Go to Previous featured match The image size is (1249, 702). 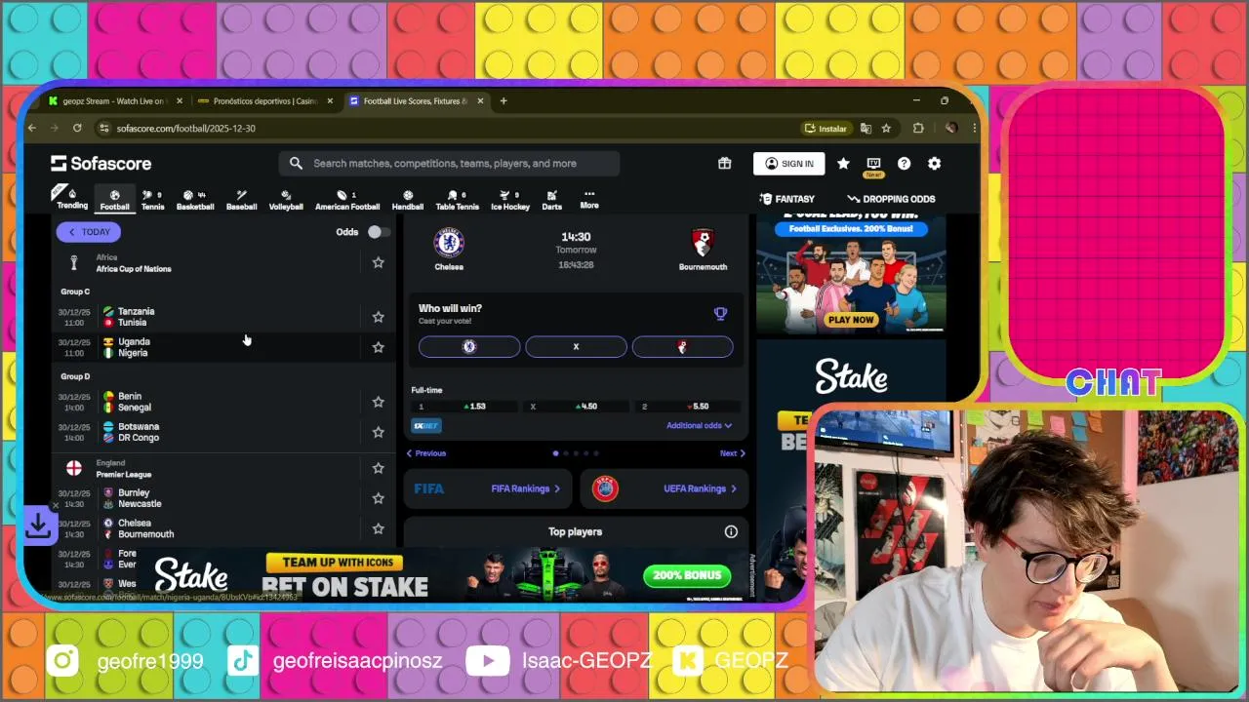(x=426, y=453)
